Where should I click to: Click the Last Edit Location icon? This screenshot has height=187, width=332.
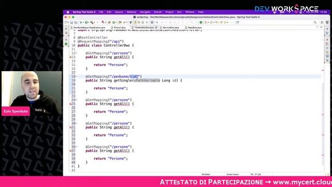tap(217, 22)
